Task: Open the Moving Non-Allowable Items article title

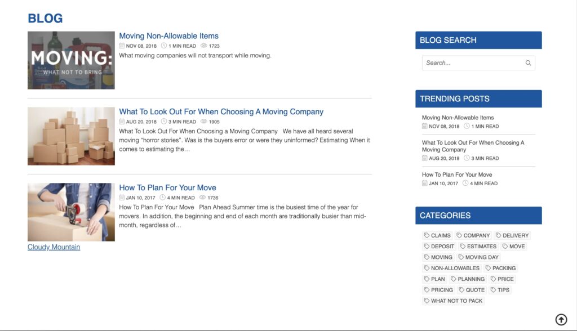Action: point(168,36)
